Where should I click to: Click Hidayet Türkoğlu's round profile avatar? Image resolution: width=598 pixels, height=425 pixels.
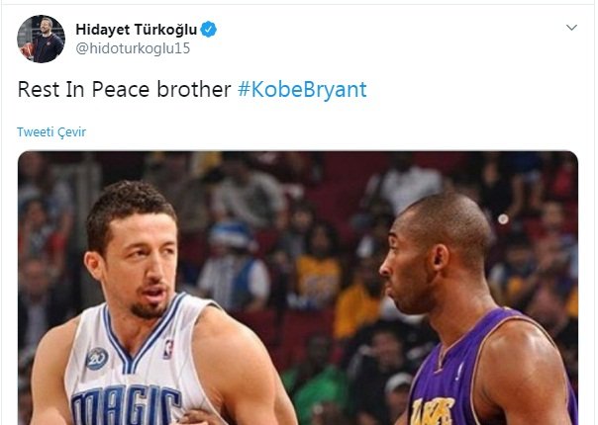coord(41,39)
